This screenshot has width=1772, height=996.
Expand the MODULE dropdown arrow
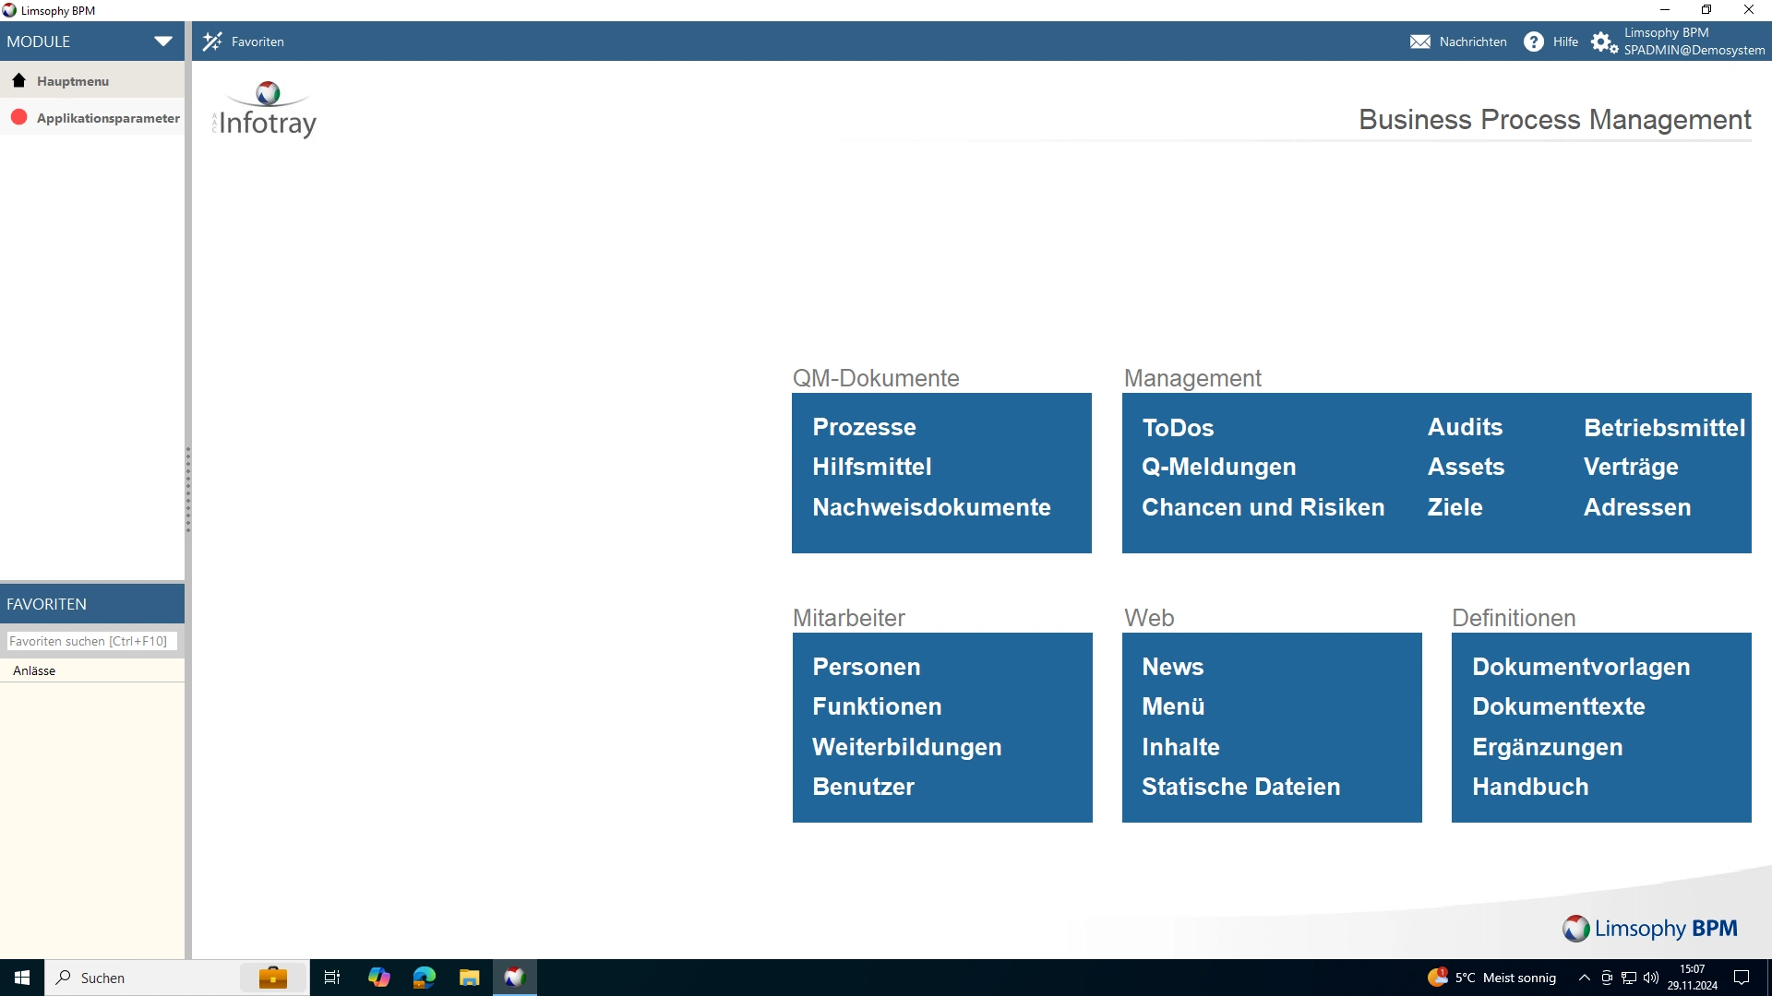coord(163,41)
